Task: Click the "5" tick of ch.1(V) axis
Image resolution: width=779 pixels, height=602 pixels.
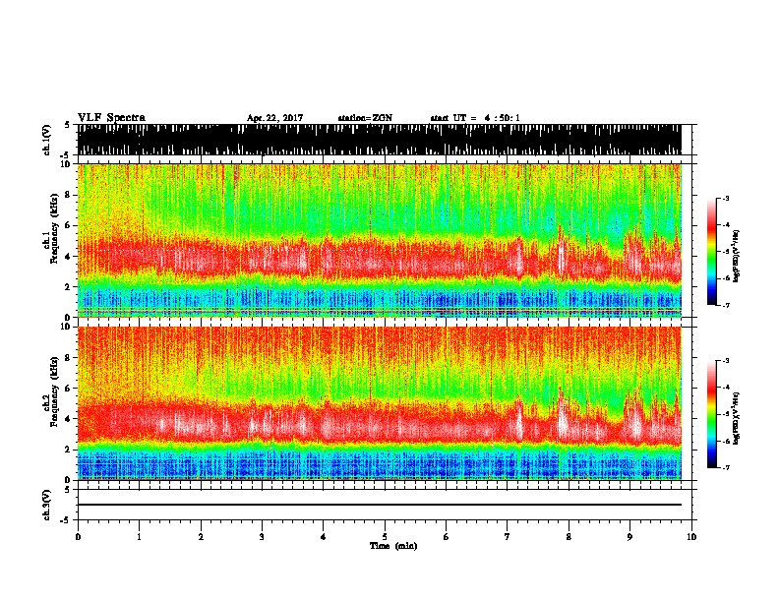Action: pyautogui.click(x=69, y=125)
